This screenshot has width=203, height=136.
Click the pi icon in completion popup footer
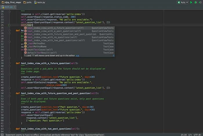tap(114, 56)
